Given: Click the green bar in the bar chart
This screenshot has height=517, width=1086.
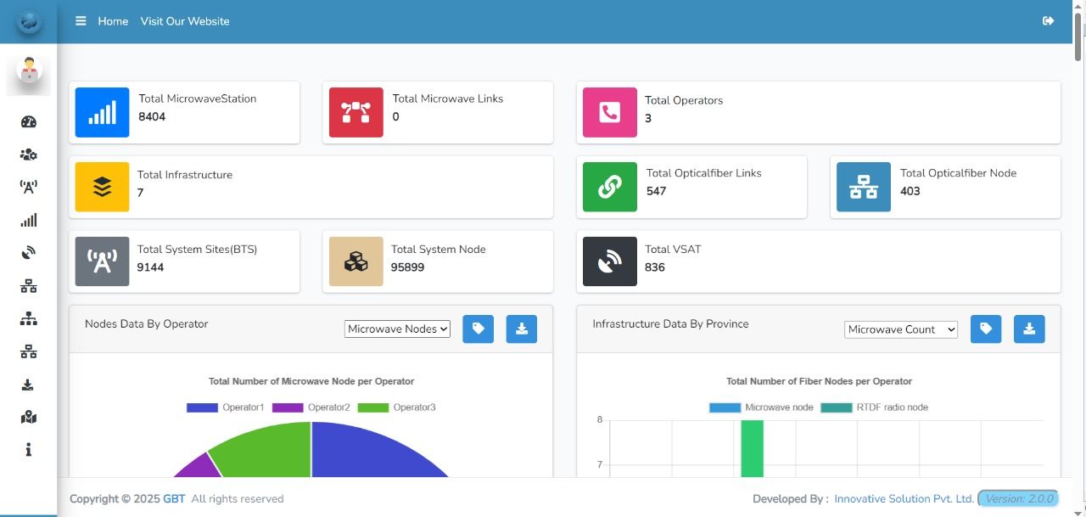Looking at the screenshot, I should tap(752, 448).
